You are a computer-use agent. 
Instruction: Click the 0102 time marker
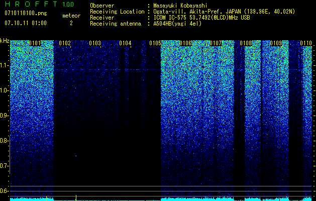(65, 43)
